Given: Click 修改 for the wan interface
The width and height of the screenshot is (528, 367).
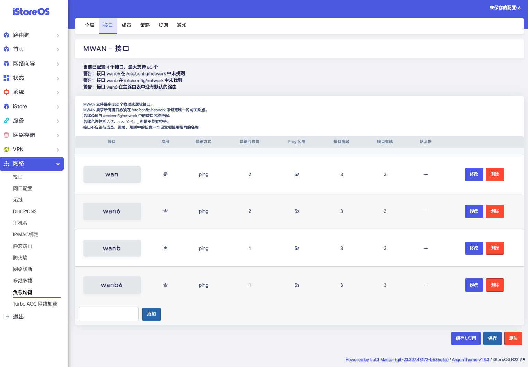Looking at the screenshot, I should pos(474,174).
